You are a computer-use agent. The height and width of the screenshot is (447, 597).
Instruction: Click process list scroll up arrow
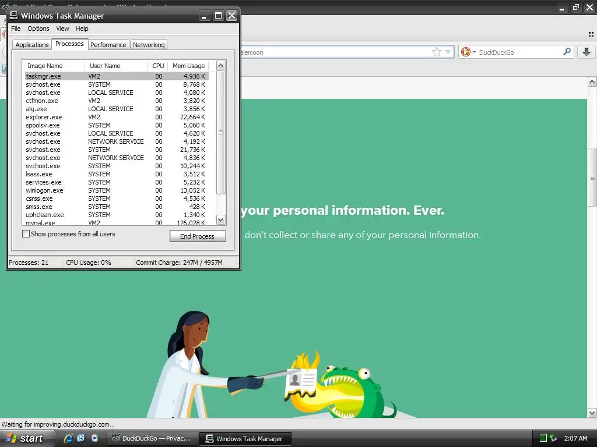click(x=220, y=65)
